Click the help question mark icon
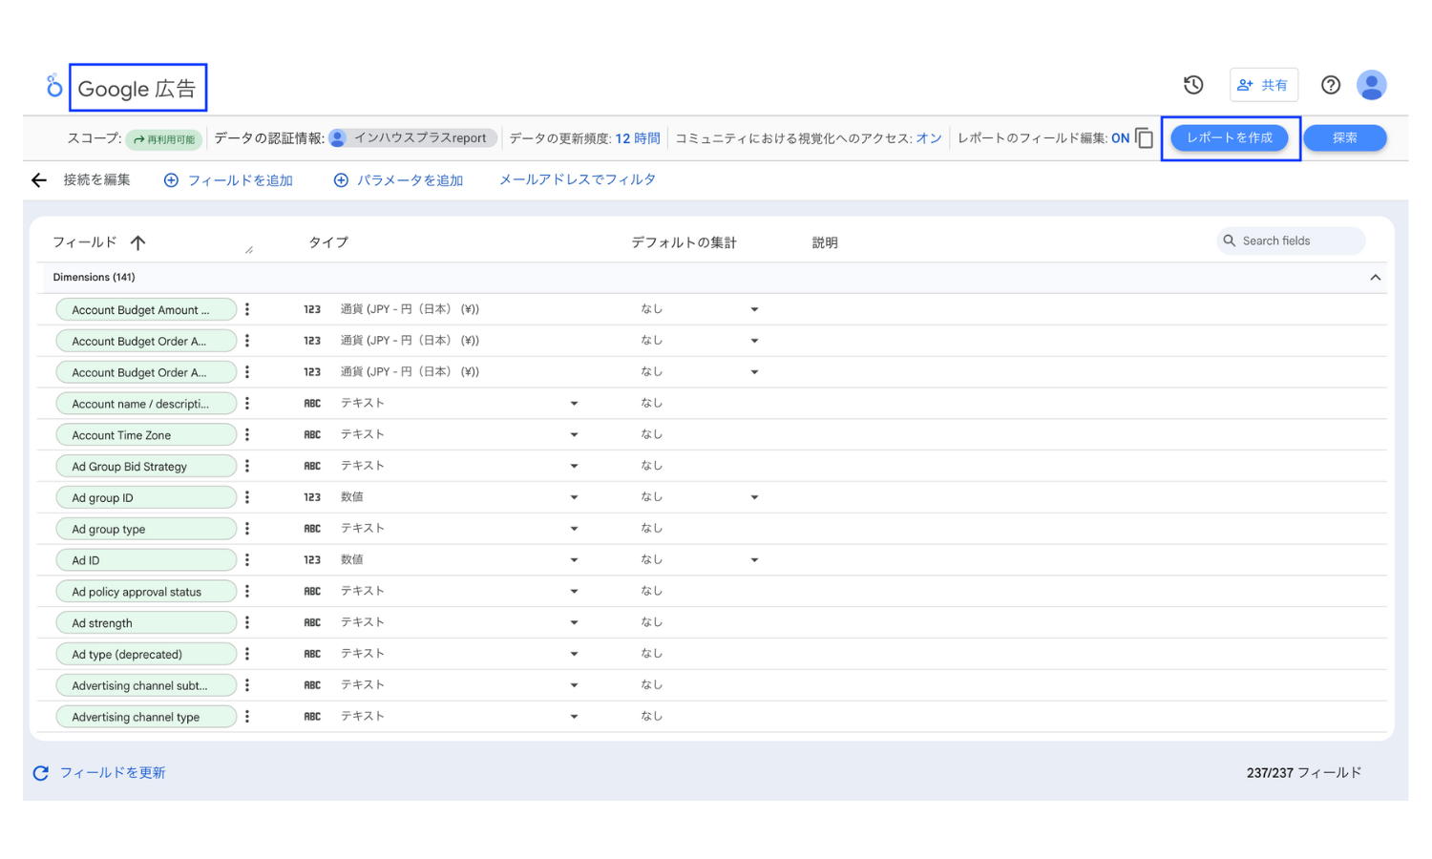Image resolution: width=1432 pixels, height=859 pixels. 1330,85
